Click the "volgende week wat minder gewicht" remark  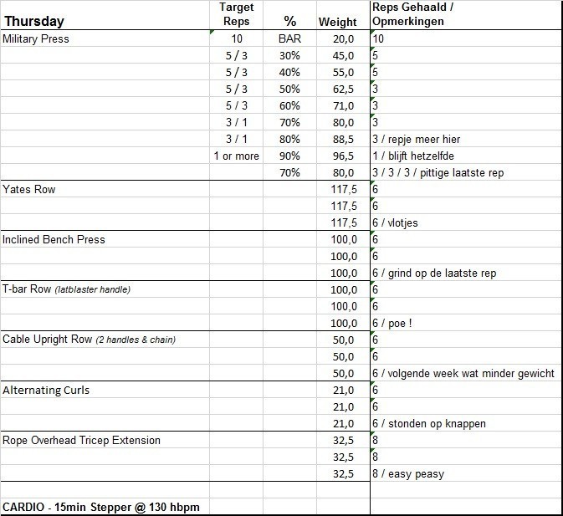(463, 374)
